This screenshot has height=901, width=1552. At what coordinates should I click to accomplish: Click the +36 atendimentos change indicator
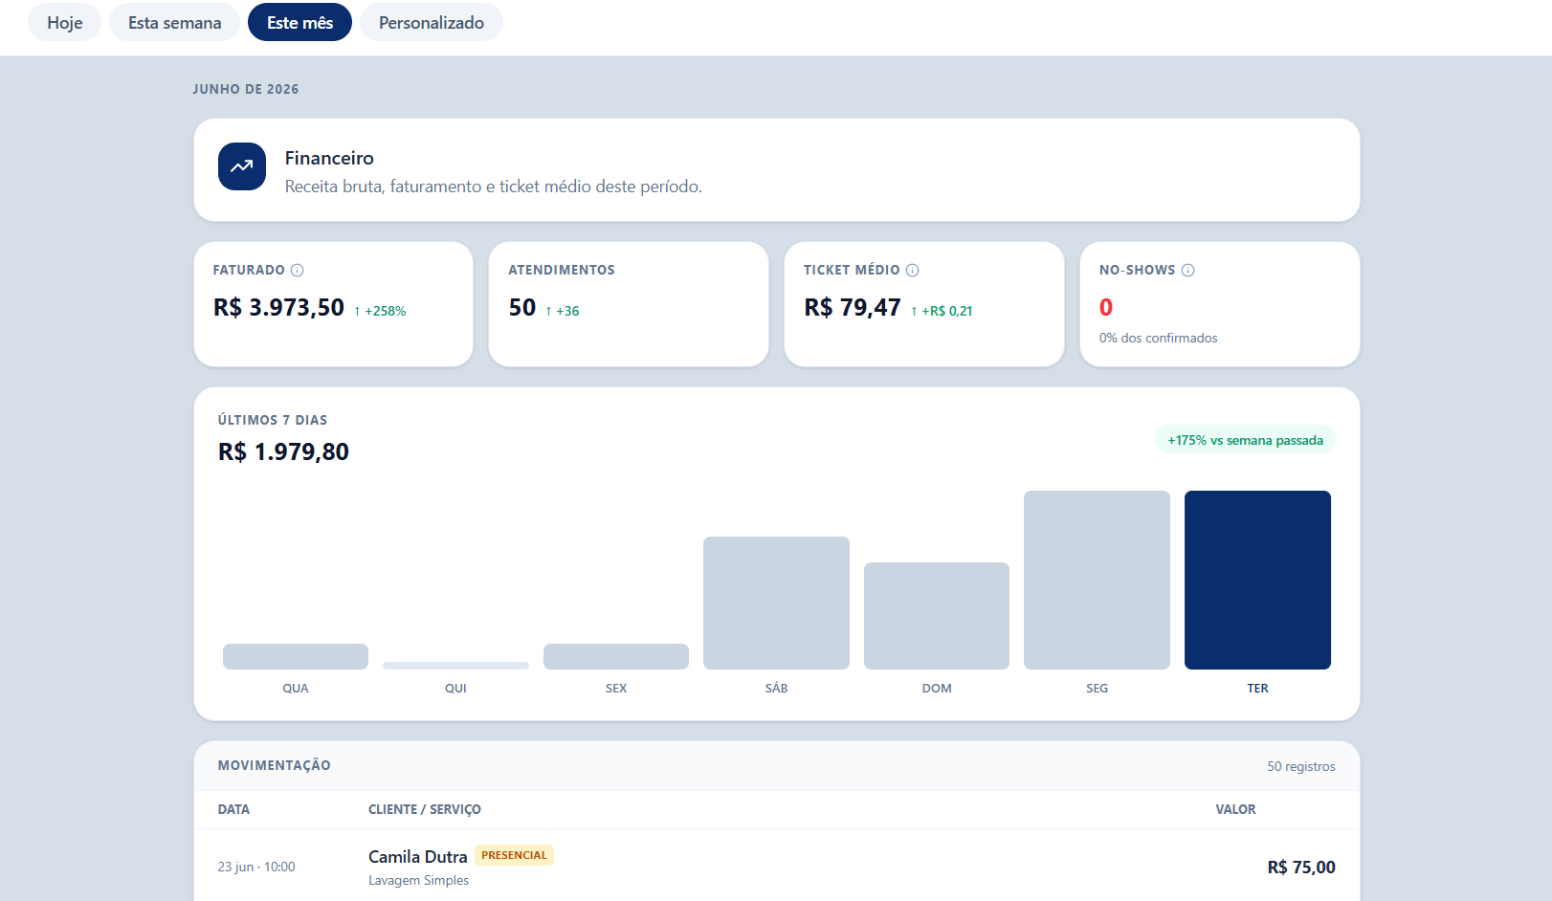(563, 311)
